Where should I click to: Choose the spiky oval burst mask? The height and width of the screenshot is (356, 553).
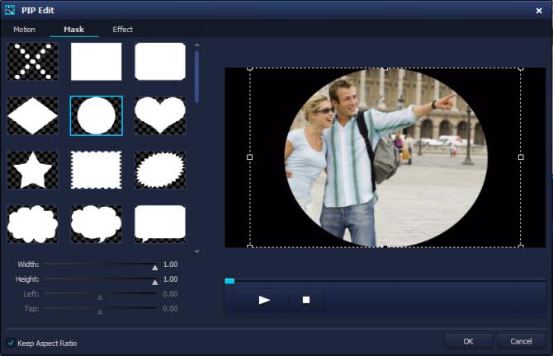pos(160,170)
